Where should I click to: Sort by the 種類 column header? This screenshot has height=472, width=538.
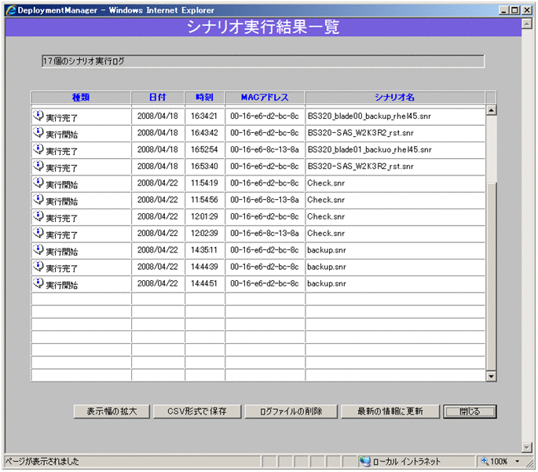coord(81,97)
